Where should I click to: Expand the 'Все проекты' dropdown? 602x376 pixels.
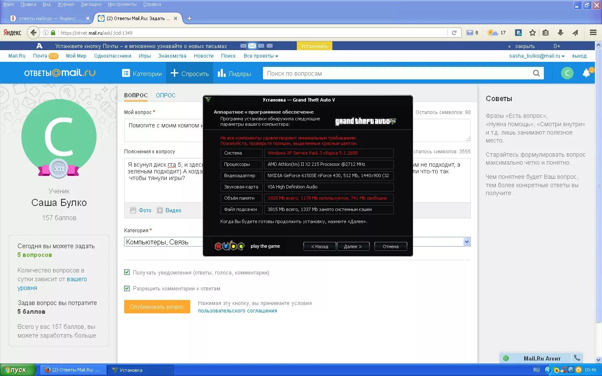point(261,56)
